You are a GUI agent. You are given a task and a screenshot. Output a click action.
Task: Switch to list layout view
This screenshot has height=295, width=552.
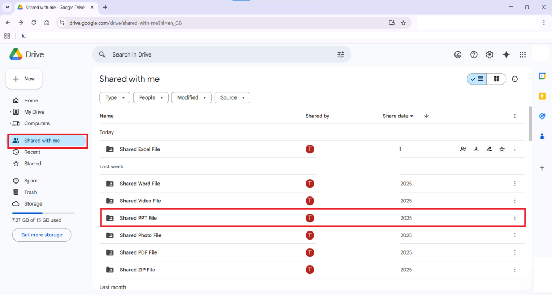(477, 79)
